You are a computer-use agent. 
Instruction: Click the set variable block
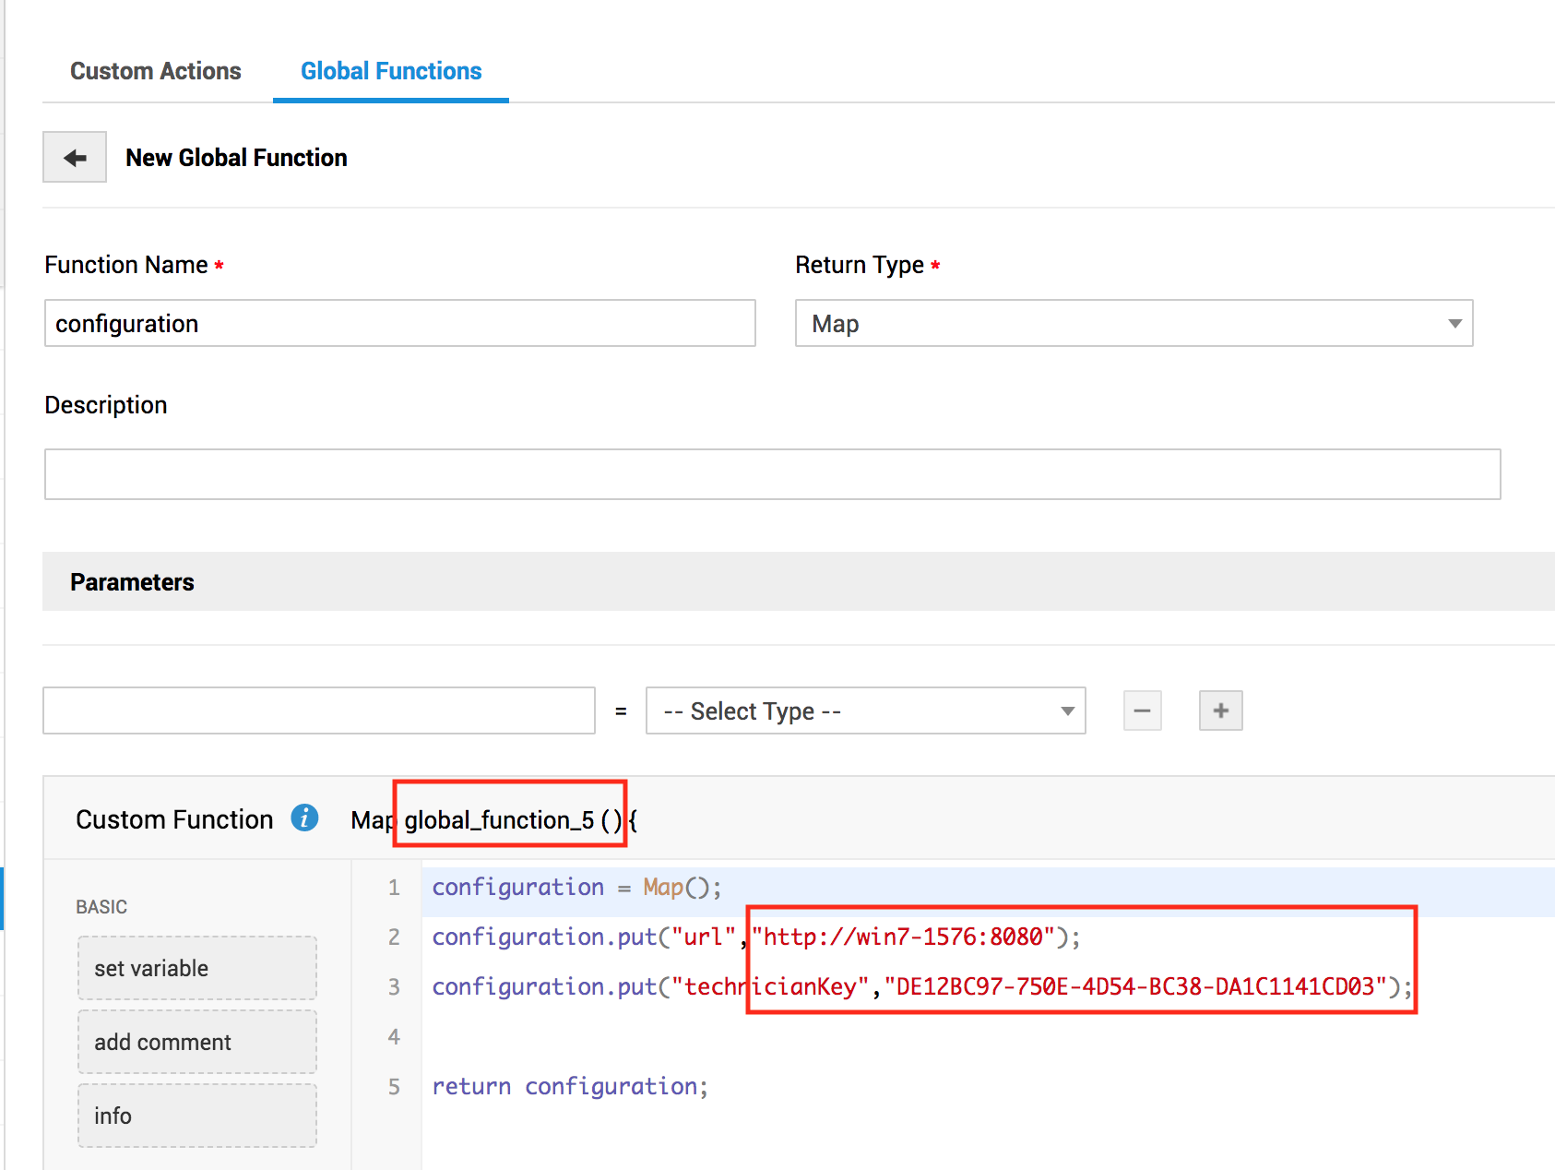click(x=197, y=968)
